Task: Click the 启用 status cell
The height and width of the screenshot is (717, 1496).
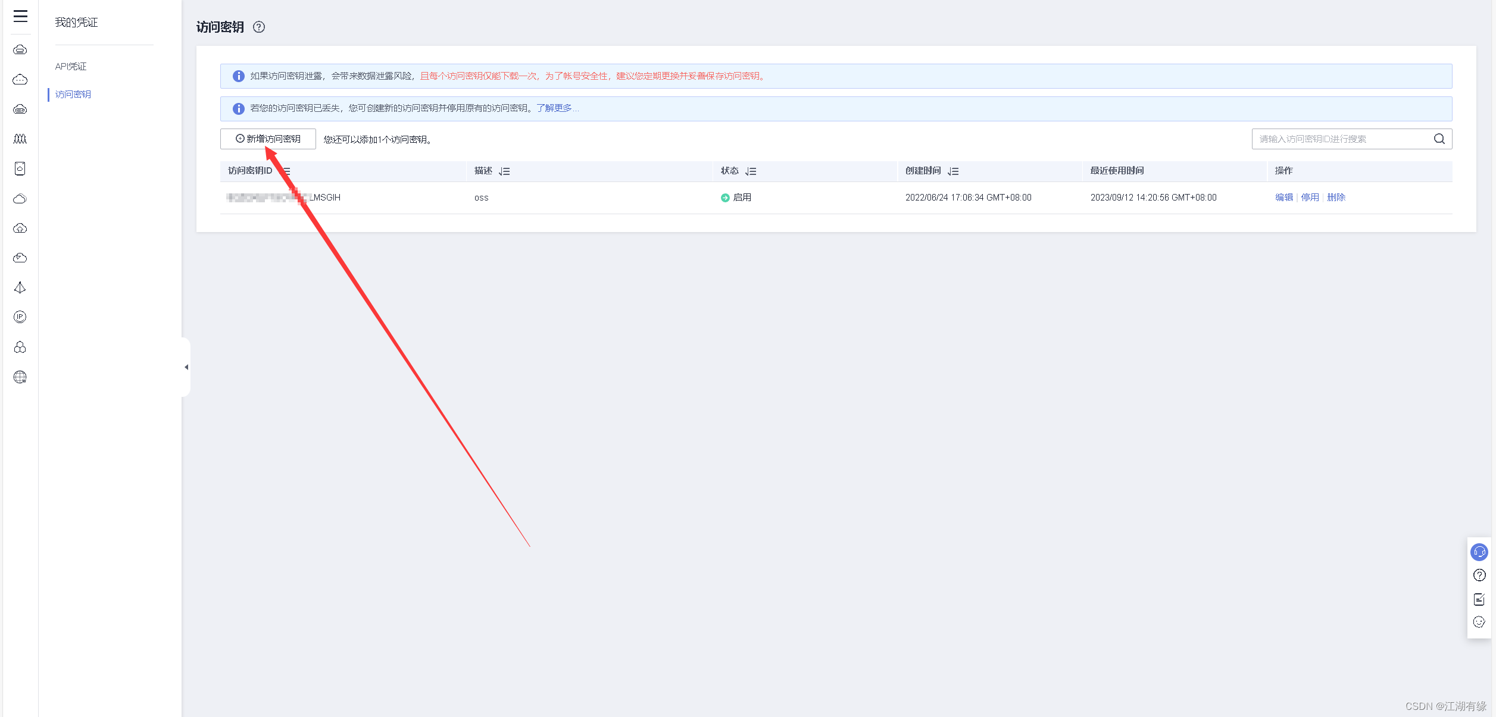Action: (736, 198)
